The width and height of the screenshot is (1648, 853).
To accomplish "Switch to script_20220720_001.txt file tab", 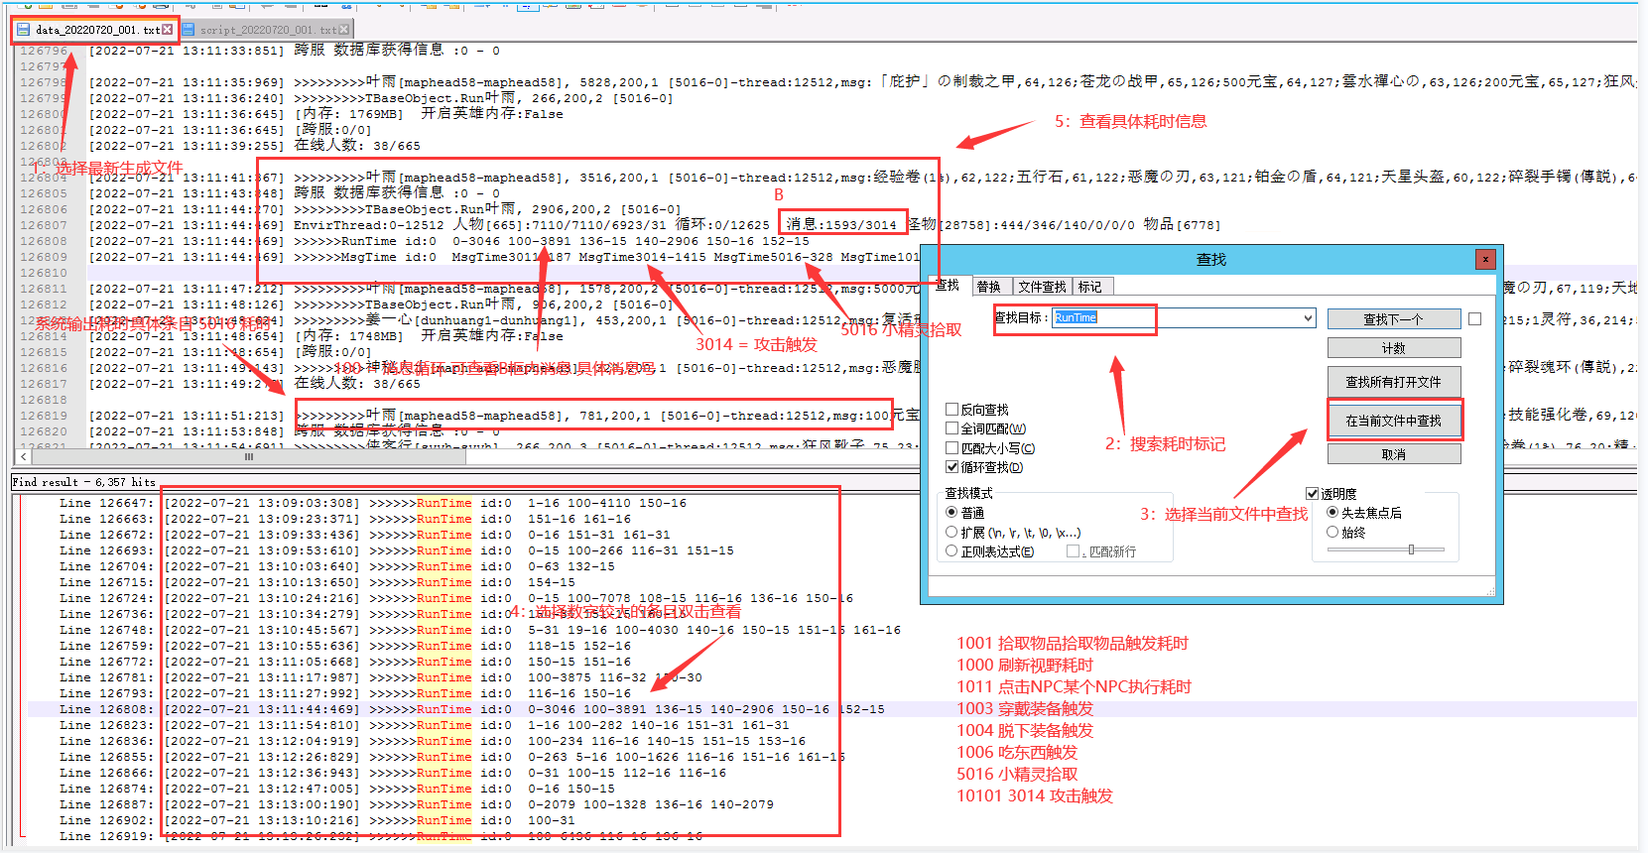I will tap(266, 30).
